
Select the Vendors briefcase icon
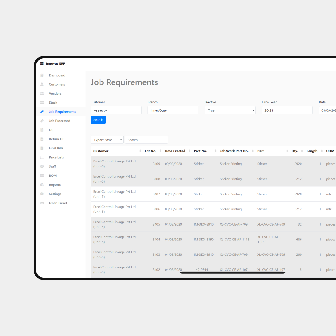(x=42, y=93)
